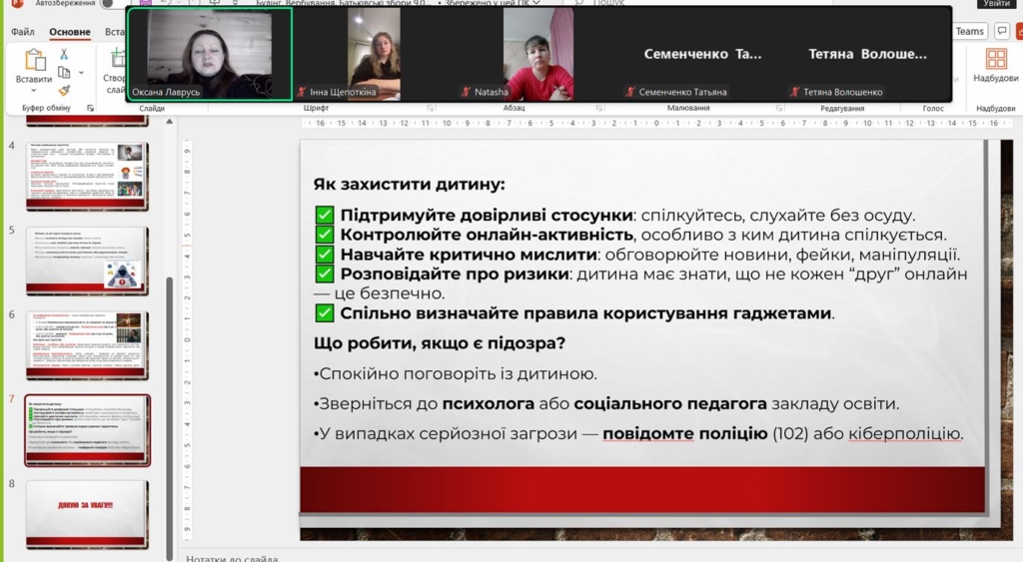The image size is (1023, 562).
Task: Click the Copy icon in clipboard group
Action: tap(63, 72)
